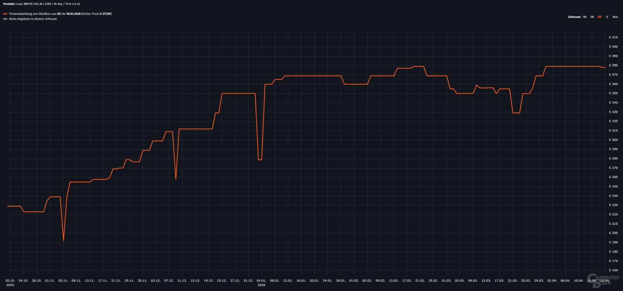Click the € 260 price axis label
This screenshot has width=623, height=291.
tap(613, 177)
